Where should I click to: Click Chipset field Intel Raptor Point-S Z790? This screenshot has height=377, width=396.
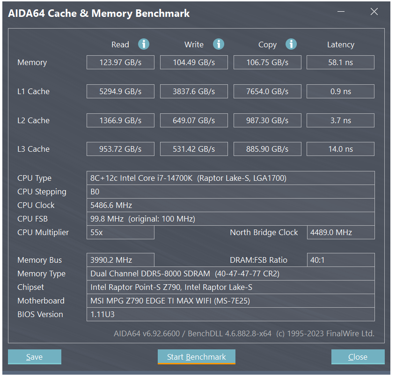pos(231,287)
